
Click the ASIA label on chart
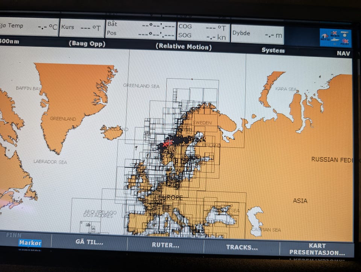pos(300,201)
